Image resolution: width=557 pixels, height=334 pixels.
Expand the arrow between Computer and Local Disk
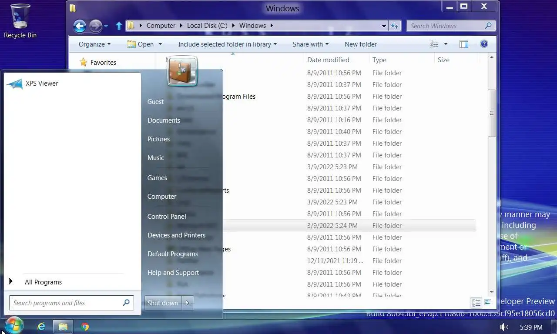(x=181, y=26)
